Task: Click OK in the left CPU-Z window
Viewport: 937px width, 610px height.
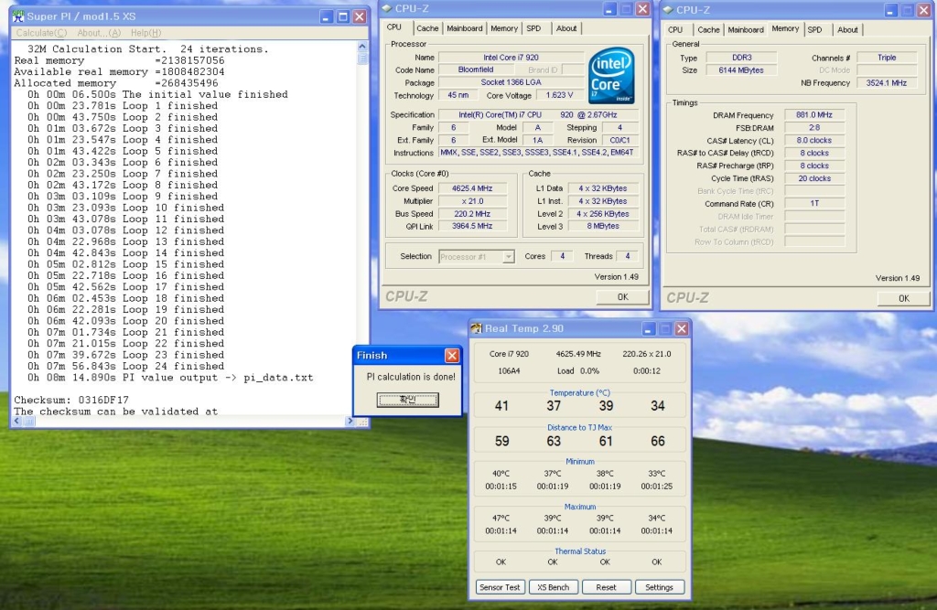Action: [622, 297]
